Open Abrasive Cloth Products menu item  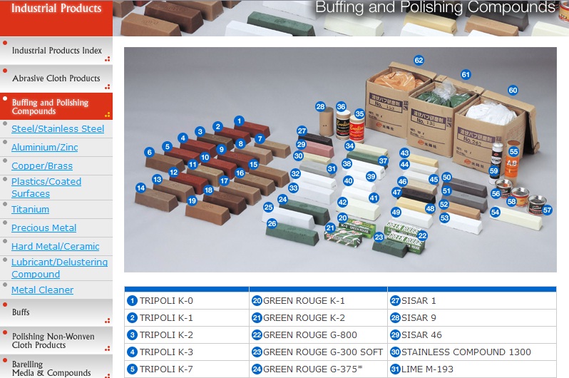56,78
